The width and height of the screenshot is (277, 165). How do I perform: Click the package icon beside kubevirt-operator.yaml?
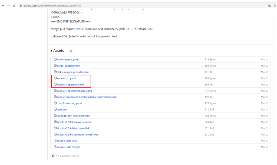(x=55, y=84)
